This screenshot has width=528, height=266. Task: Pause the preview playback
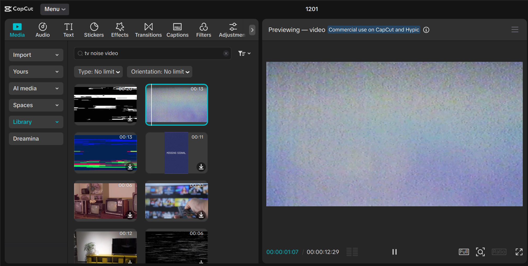coord(394,252)
